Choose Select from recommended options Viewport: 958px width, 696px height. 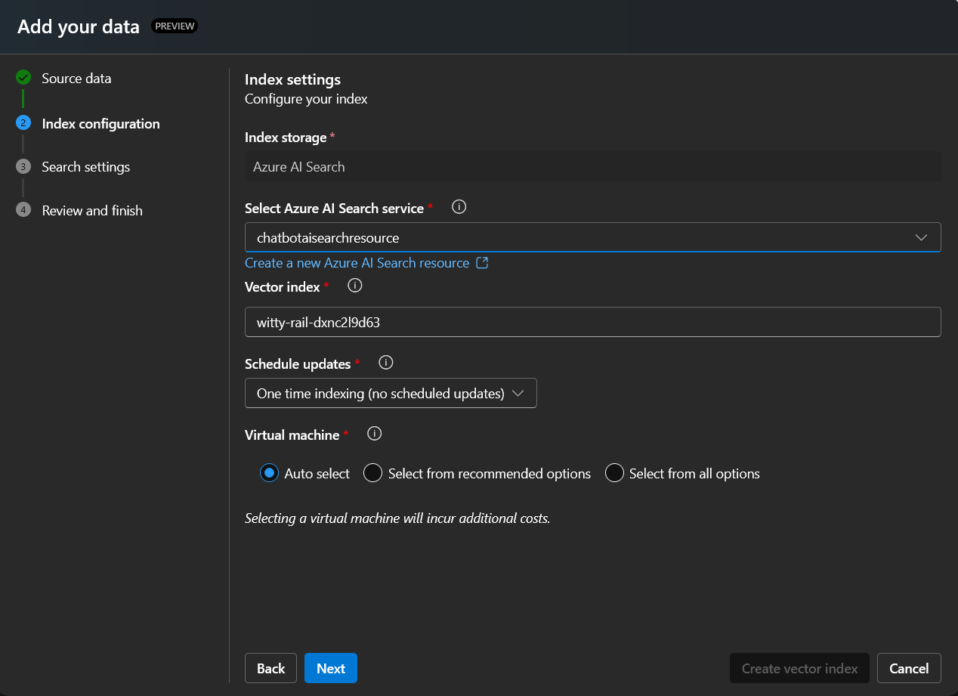372,473
